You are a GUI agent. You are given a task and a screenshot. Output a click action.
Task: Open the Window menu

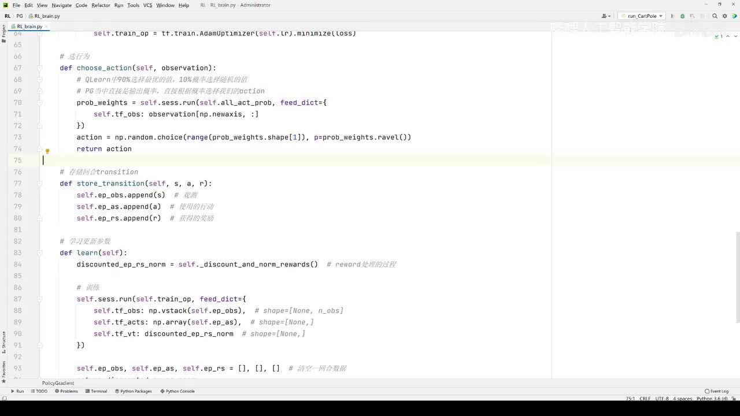[x=165, y=5]
